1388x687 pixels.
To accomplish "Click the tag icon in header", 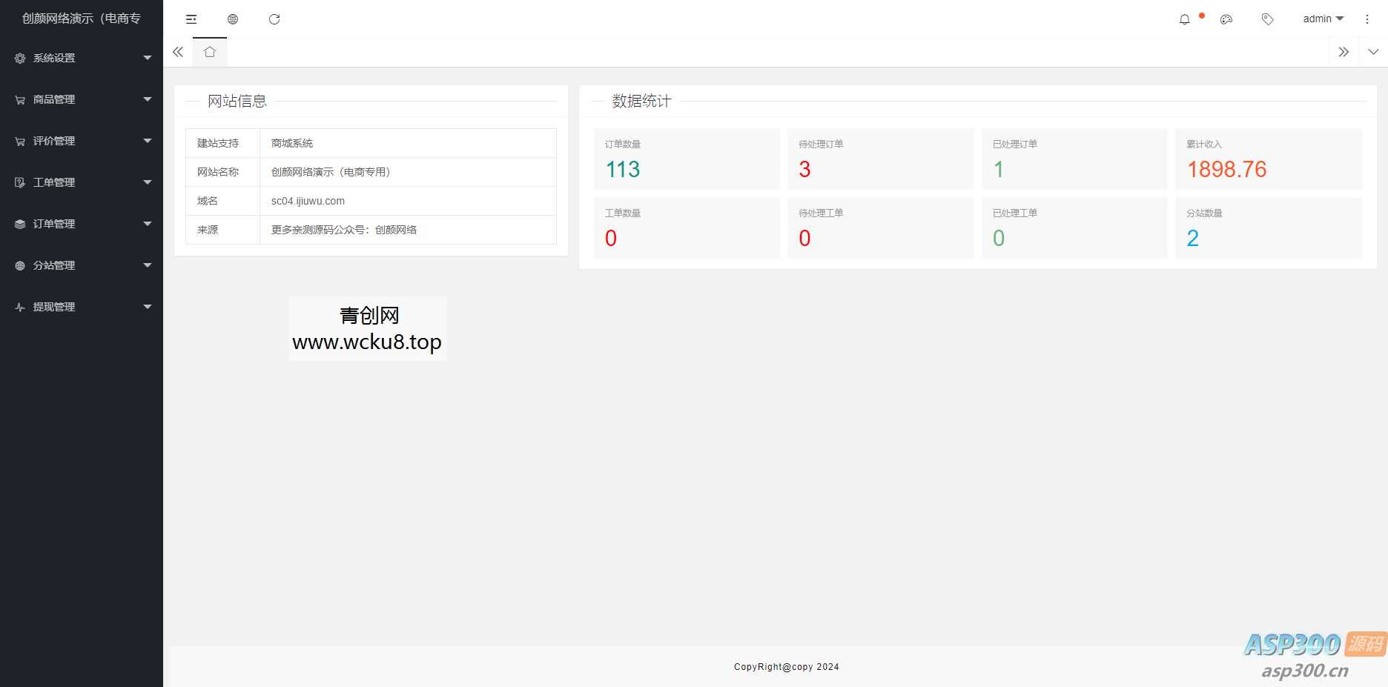I will [x=1268, y=19].
